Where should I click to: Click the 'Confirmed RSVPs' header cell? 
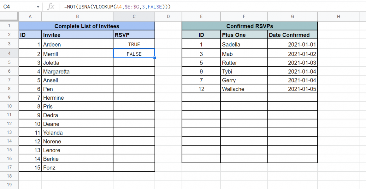250,26
